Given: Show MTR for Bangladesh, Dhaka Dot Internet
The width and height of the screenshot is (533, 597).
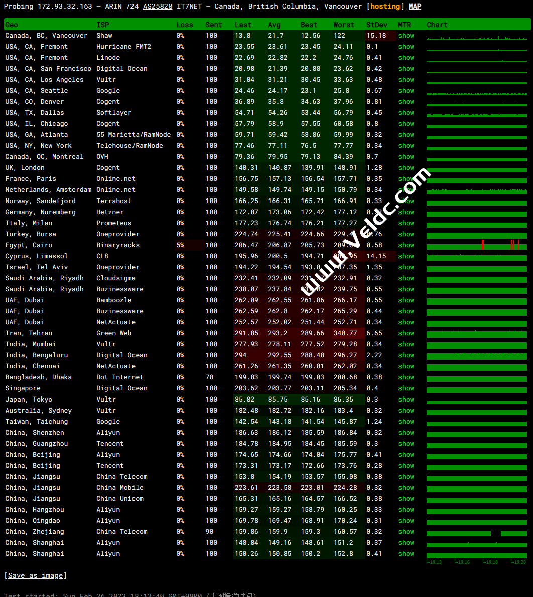Looking at the screenshot, I should (x=406, y=377).
